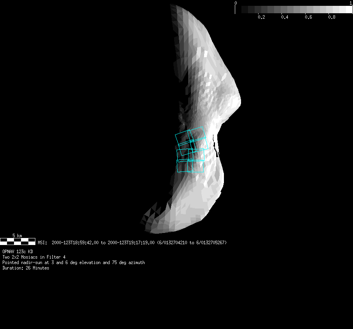Click the "OPNAV 123c KD" title text
Screen dimensions: 353x329
(x=17, y=252)
